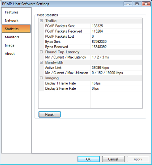Viewport: 152px width, 165px height.
Task: Collapse the Traffic section
Action: click(x=42, y=21)
